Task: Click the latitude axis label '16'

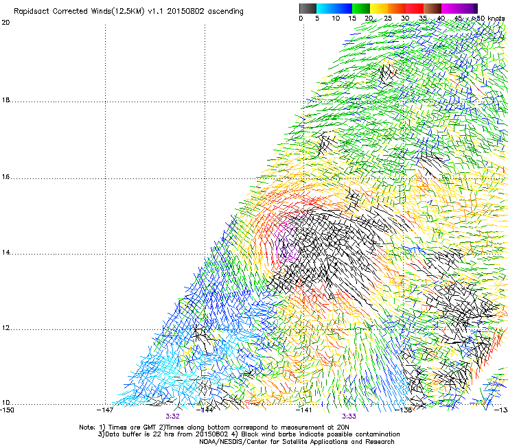Action: (x=5, y=177)
